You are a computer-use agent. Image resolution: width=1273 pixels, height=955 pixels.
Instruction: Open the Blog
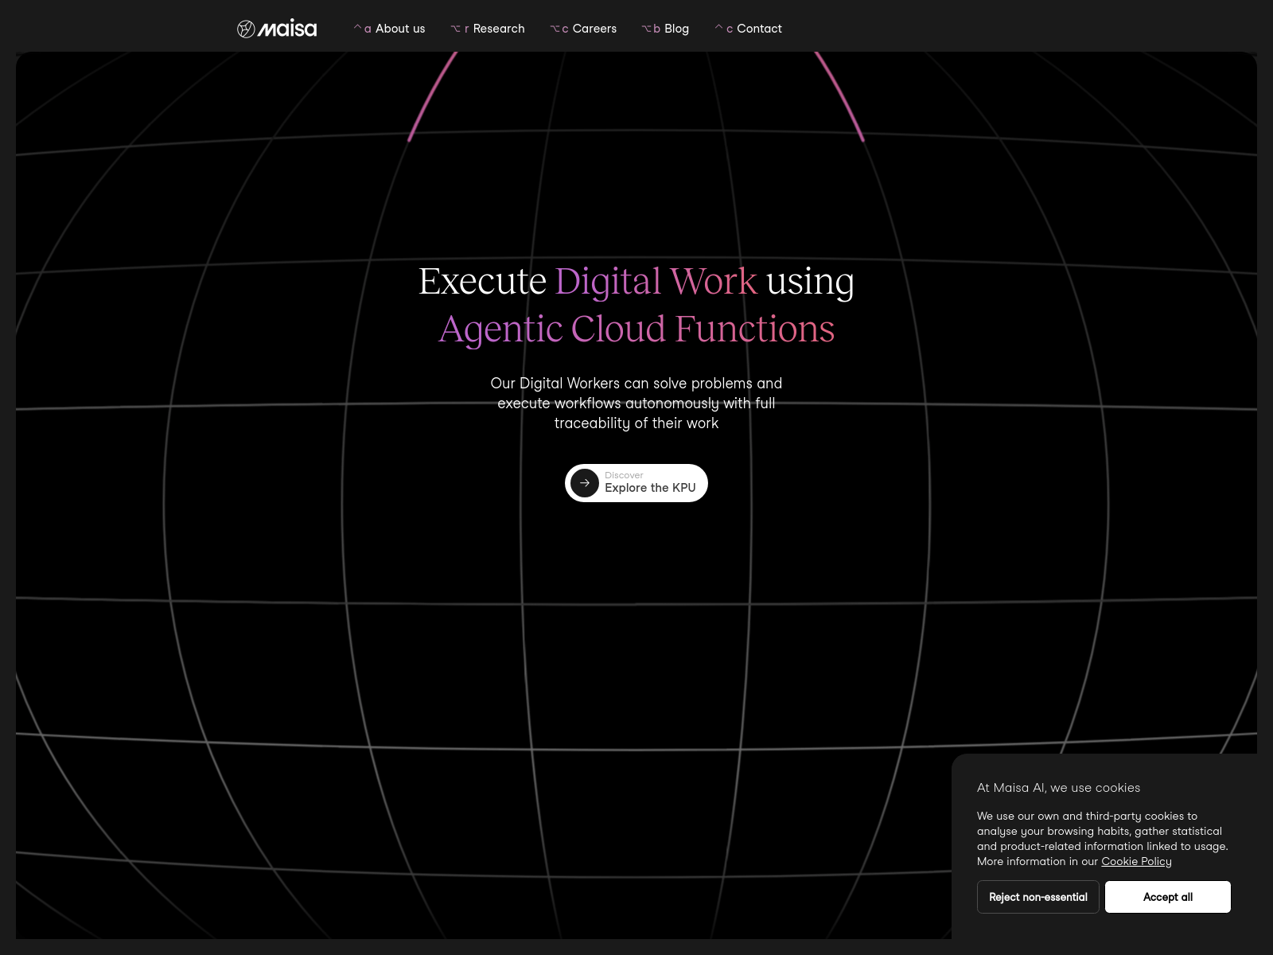point(676,29)
